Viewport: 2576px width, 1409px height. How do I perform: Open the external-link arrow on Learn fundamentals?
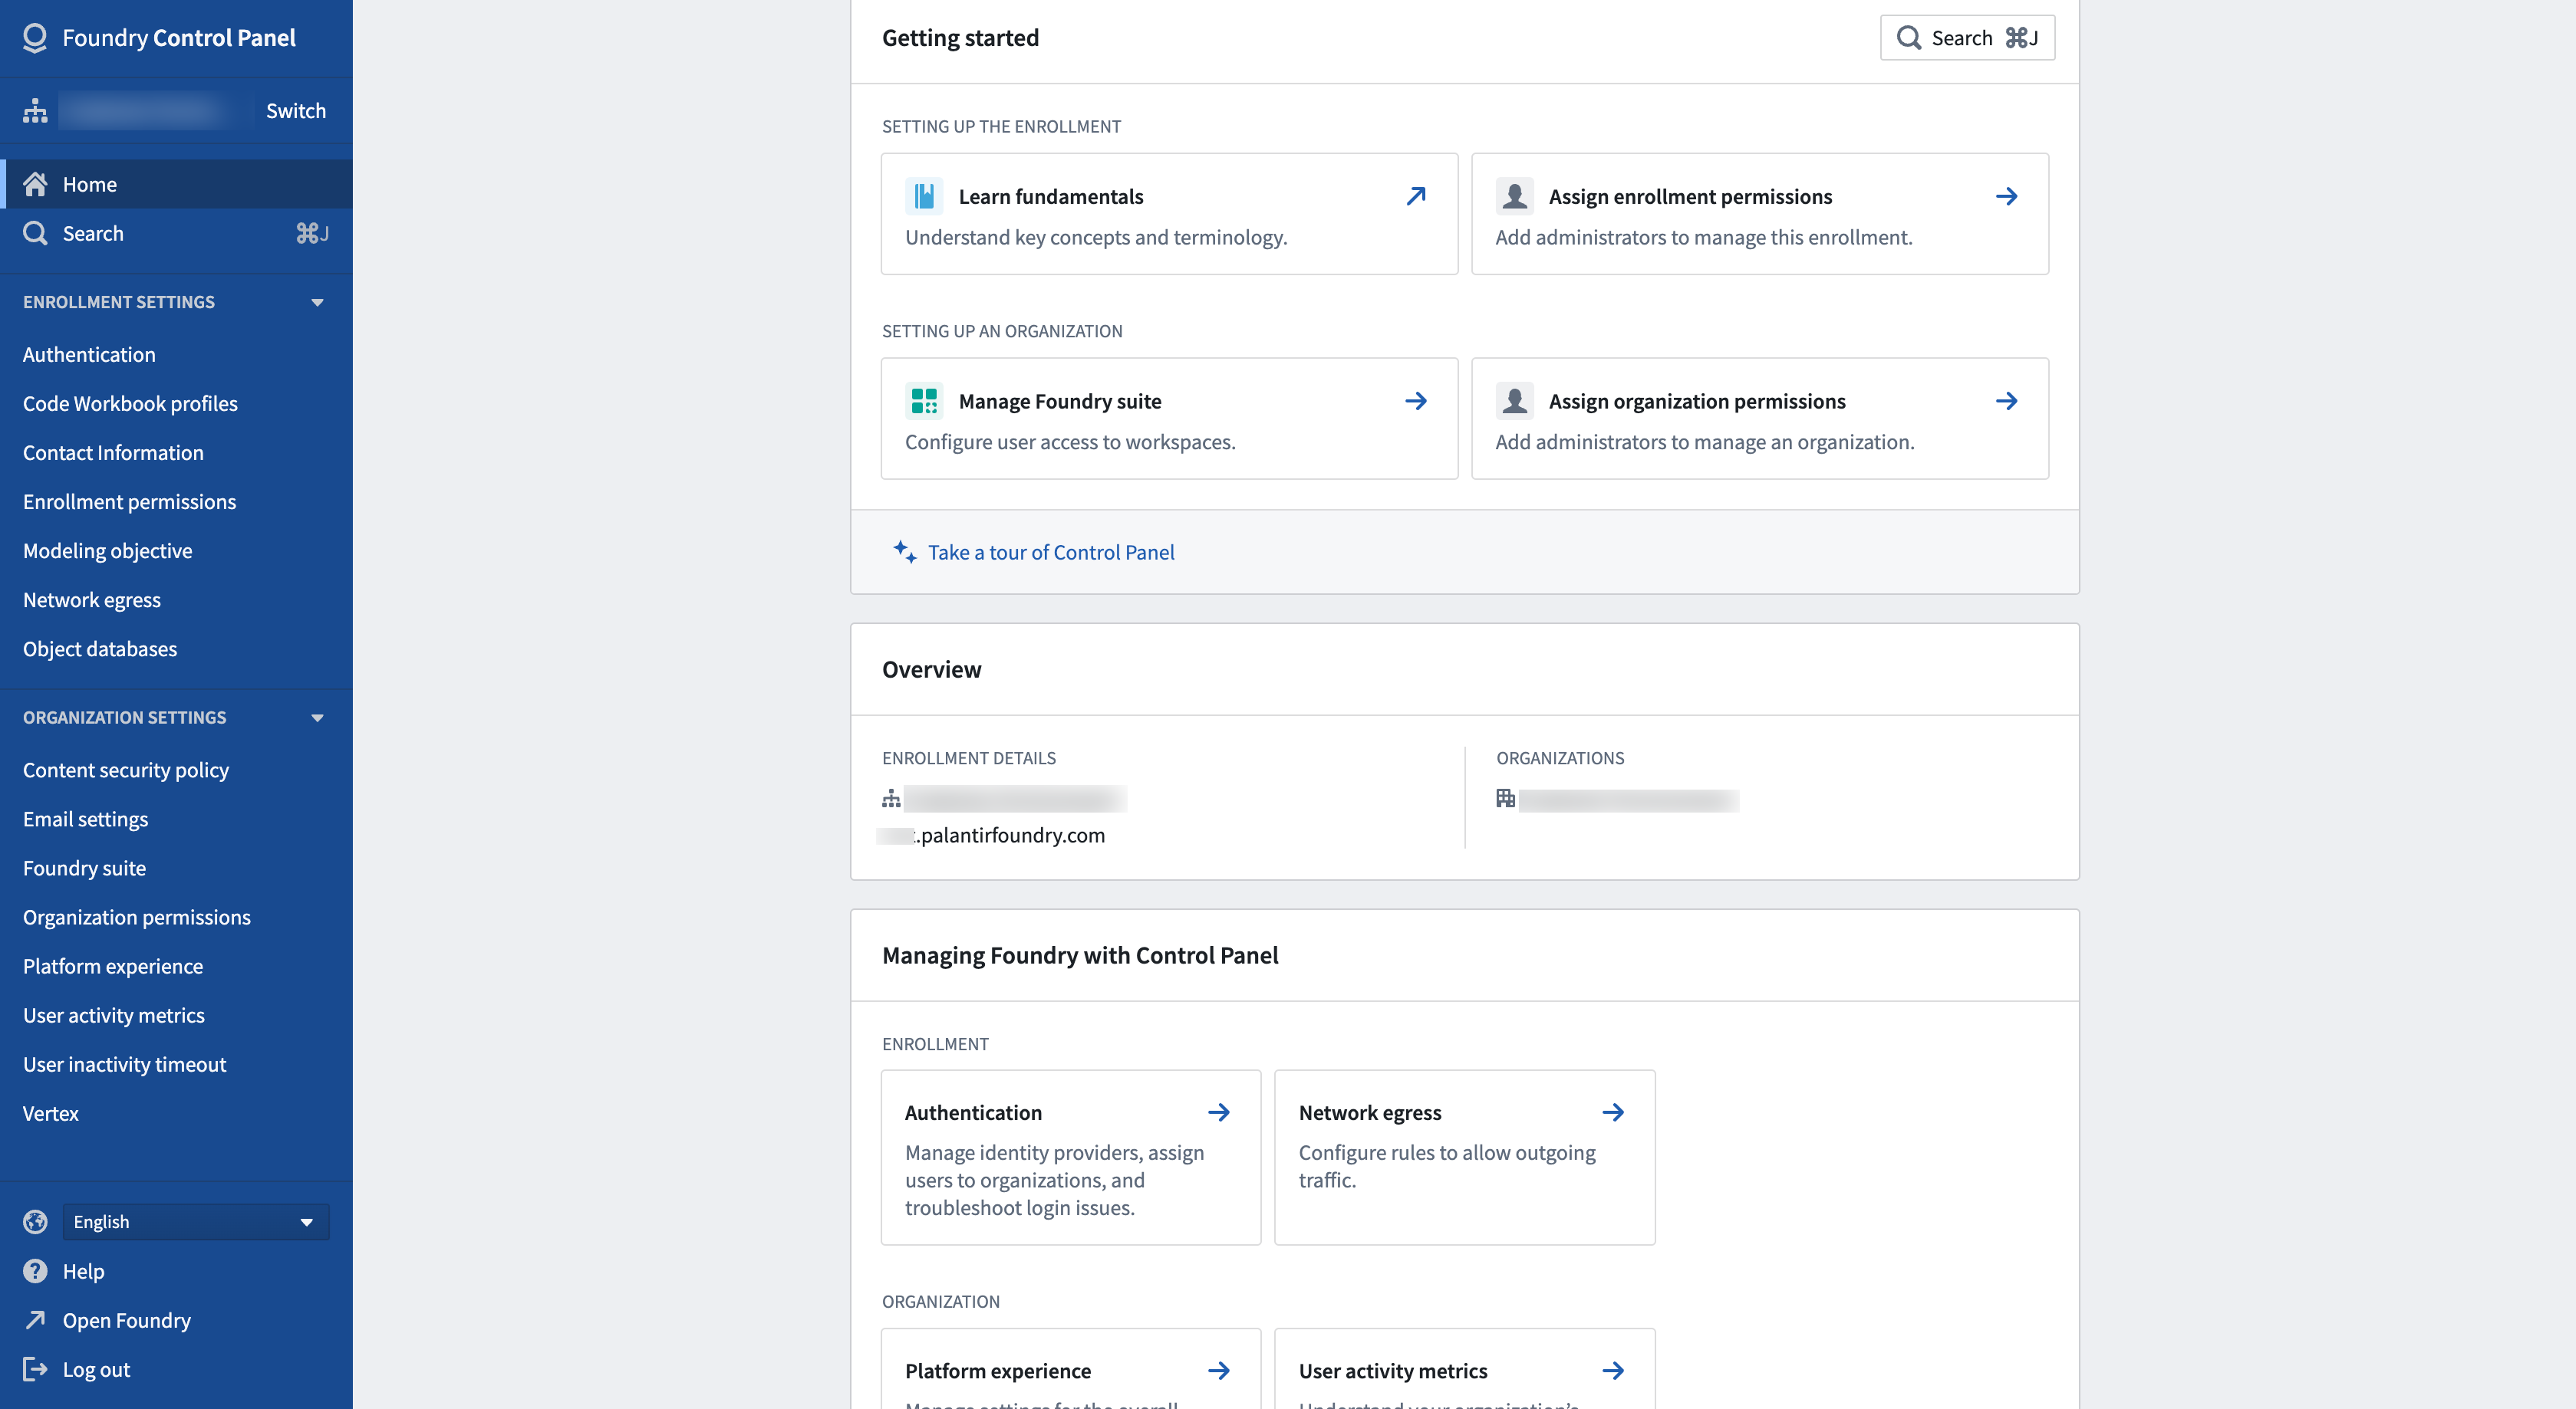1416,195
